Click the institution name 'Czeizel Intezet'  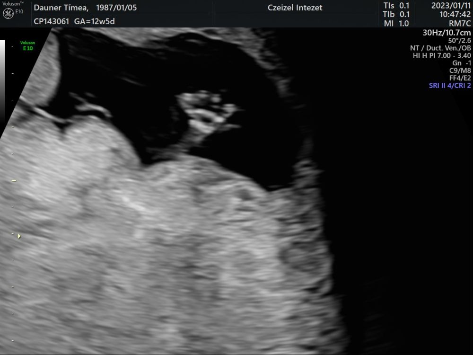[295, 8]
